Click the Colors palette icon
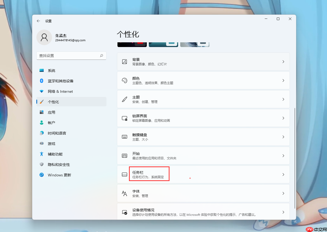Screen dimensions: 327x232 [x=124, y=80]
